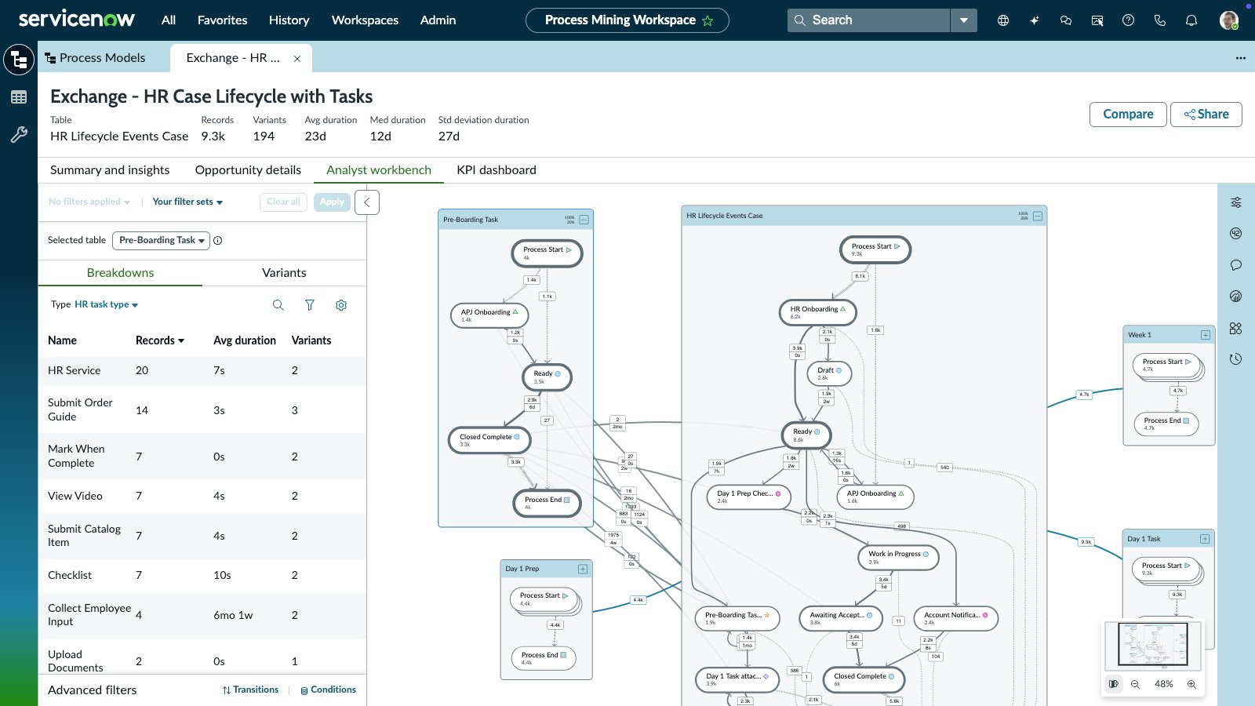Screen dimensions: 1255x706
Task: Open the process map settings sliders icon
Action: [x=1236, y=202]
